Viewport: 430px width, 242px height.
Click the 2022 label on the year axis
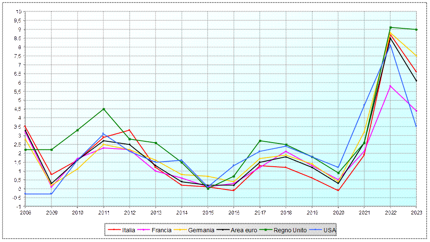[390, 213]
